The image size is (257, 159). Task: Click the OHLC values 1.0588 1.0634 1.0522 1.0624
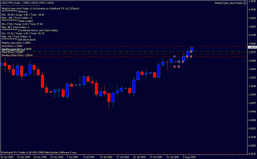click(x=38, y=3)
